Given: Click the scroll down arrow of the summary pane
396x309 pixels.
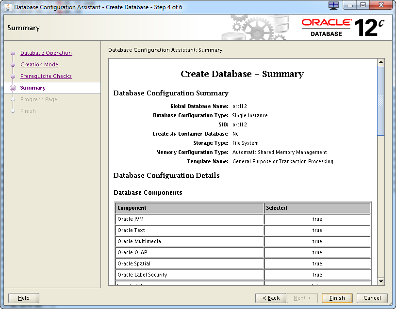Looking at the screenshot, I should 381,281.
